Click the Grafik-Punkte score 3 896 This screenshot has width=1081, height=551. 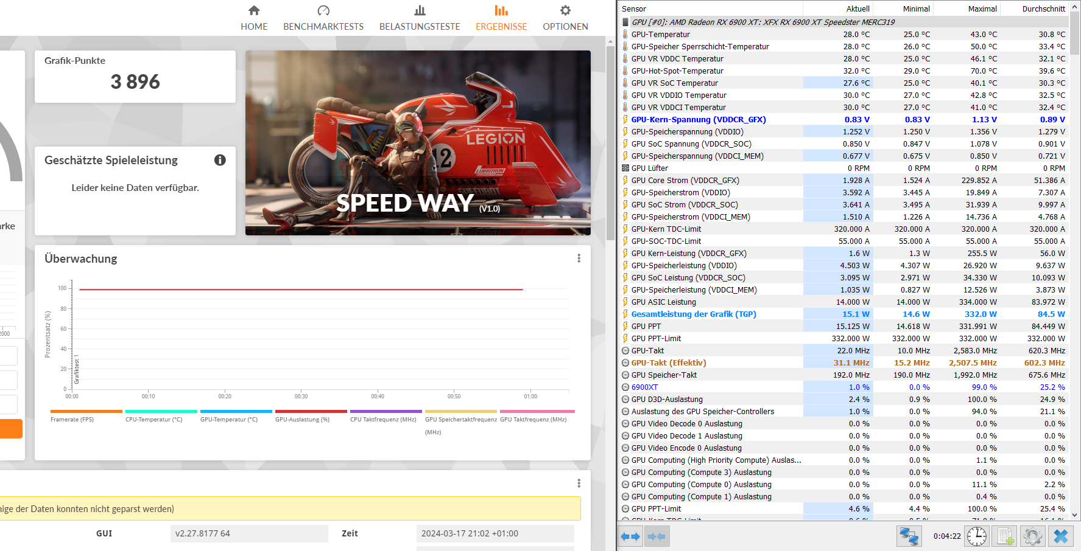(135, 81)
